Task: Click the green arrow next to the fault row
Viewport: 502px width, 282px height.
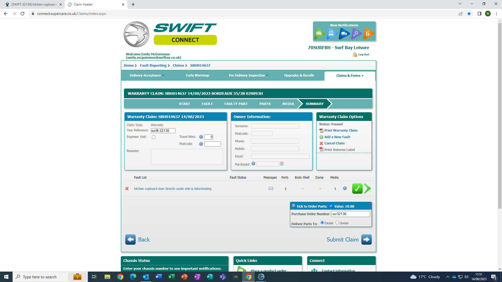Action: click(367, 189)
